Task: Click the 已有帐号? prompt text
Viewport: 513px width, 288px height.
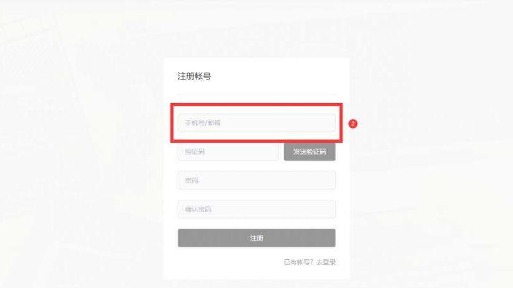Action: coord(298,262)
